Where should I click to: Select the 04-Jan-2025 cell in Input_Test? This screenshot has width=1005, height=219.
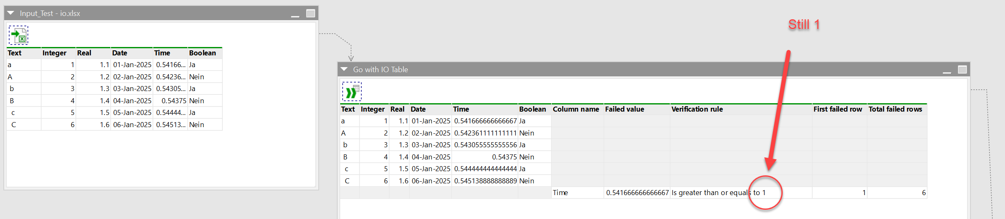(132, 101)
